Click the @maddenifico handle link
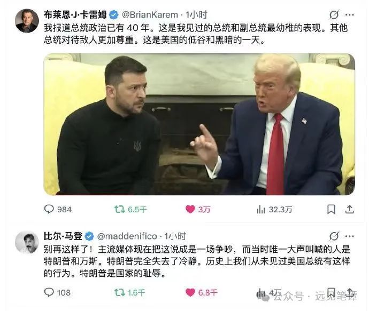The height and width of the screenshot is (311, 369). click(127, 236)
